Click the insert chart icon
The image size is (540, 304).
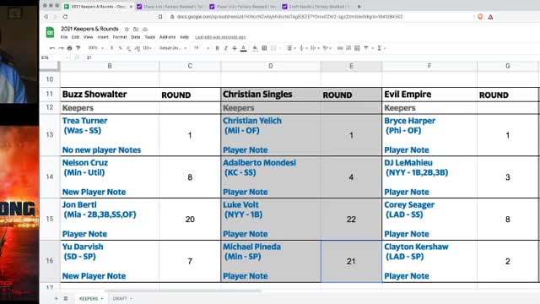[357, 48]
